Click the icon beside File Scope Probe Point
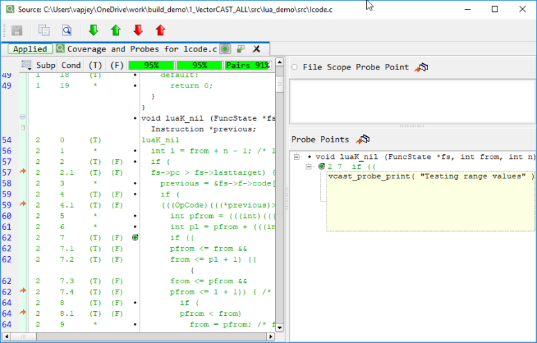The height and width of the screenshot is (343, 537). pos(422,67)
